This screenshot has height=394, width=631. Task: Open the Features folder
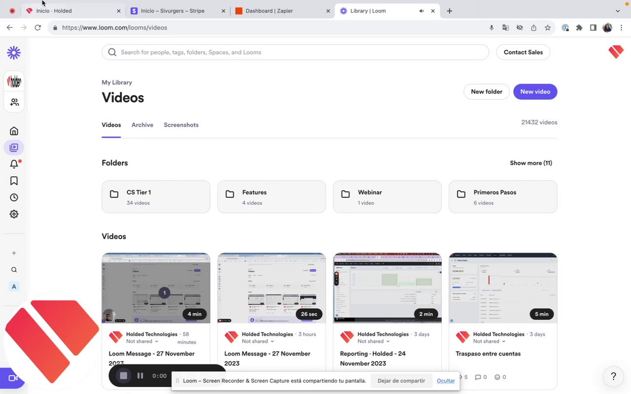[272, 197]
